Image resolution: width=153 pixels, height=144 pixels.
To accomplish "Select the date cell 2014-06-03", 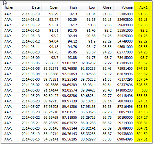I will pos(31,79).
